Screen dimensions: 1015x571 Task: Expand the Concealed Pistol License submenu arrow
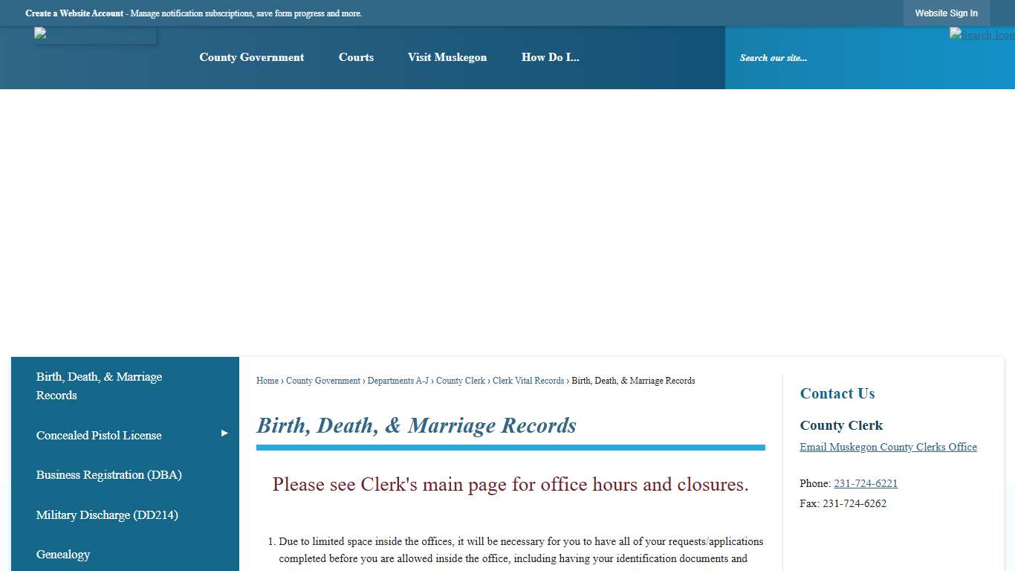click(224, 433)
